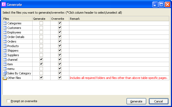Click the Suppliers table icon

pyautogui.click(x=5, y=55)
